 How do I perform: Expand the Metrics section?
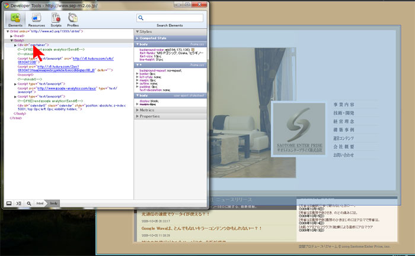[x=138, y=110]
